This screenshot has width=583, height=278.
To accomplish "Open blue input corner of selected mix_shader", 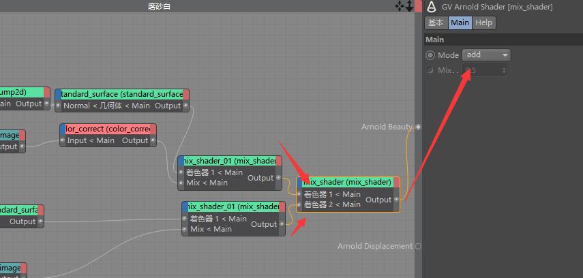I will pyautogui.click(x=300, y=182).
